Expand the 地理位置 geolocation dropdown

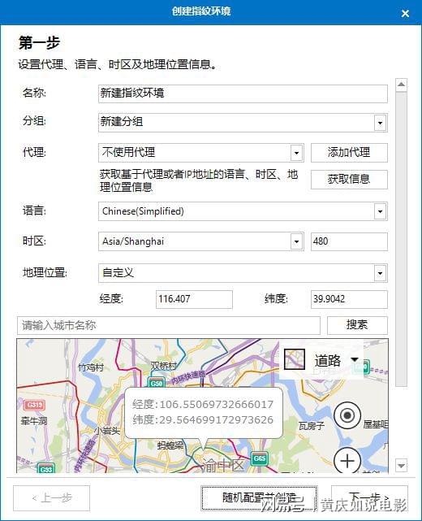click(380, 273)
